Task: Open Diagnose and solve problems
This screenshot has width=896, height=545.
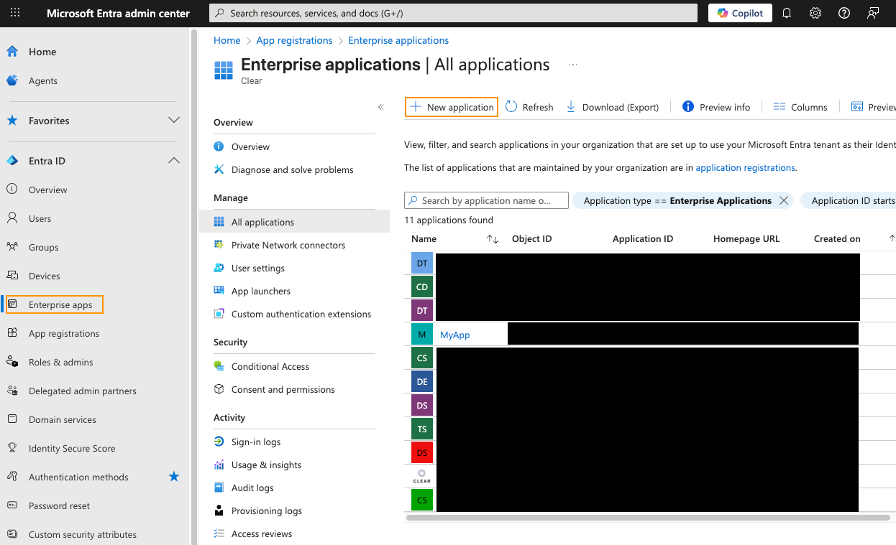Action: coord(292,169)
